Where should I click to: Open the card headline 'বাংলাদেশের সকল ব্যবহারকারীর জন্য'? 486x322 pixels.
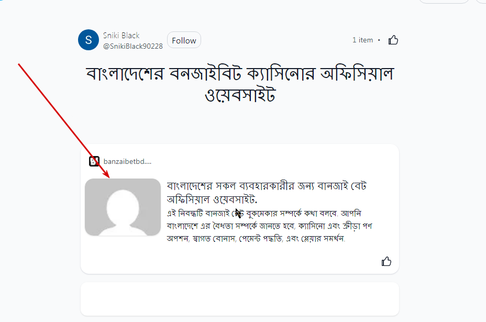click(x=267, y=193)
